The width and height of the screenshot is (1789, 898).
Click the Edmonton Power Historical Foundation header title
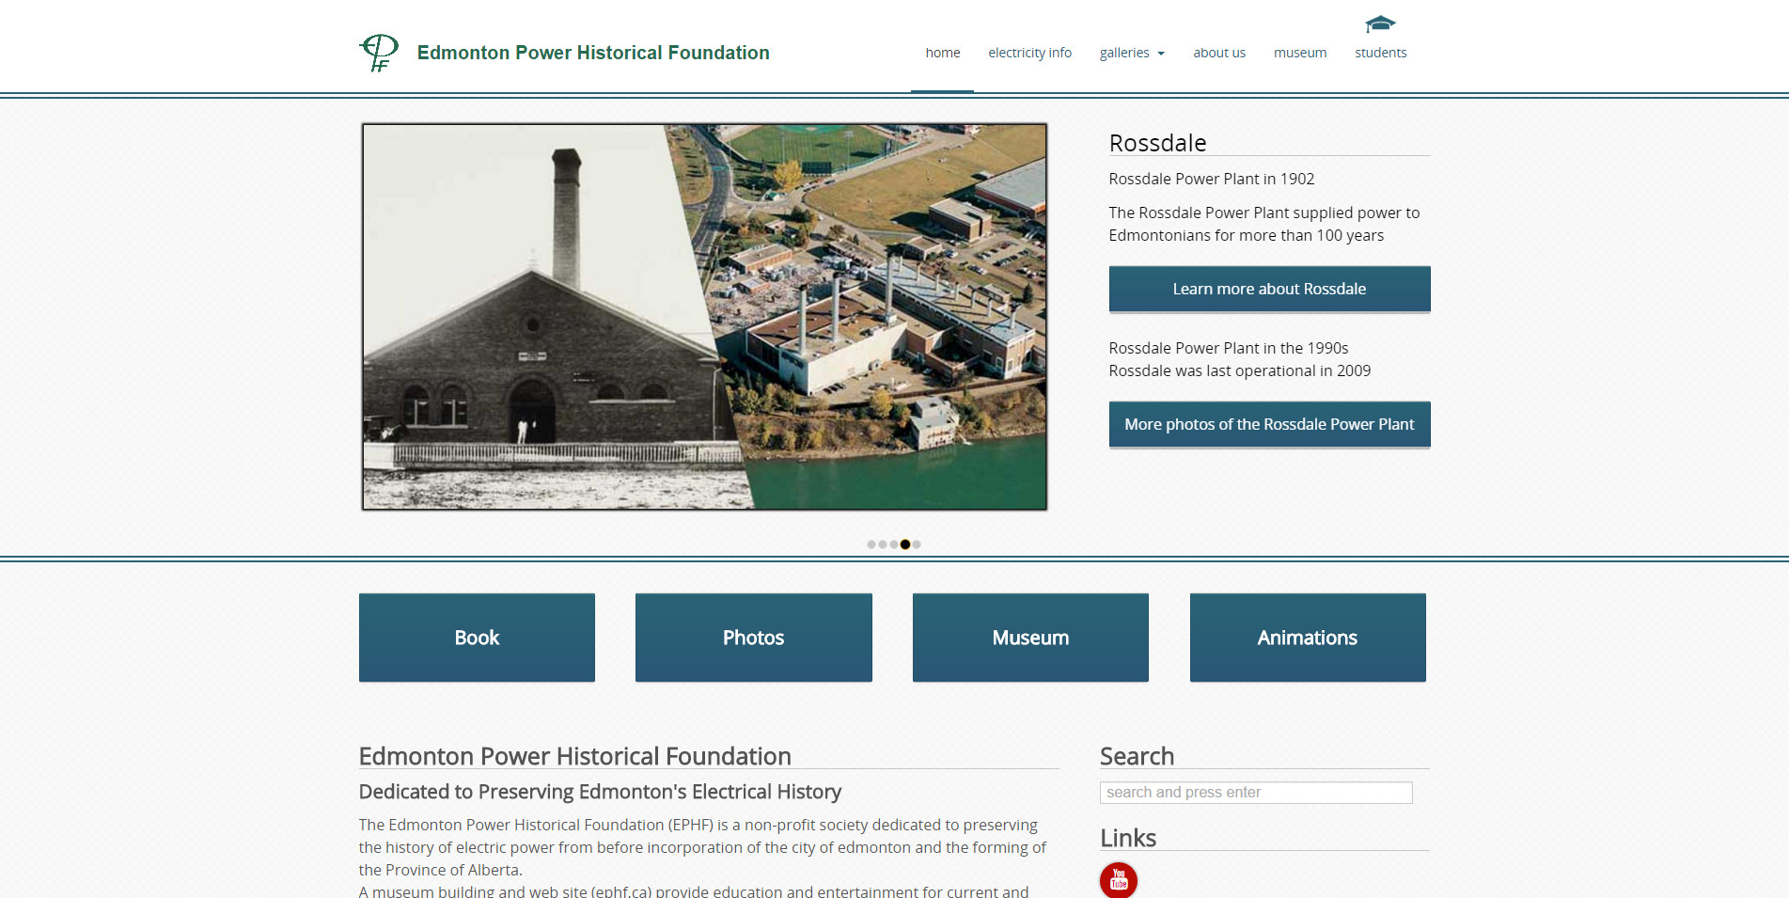click(x=592, y=53)
